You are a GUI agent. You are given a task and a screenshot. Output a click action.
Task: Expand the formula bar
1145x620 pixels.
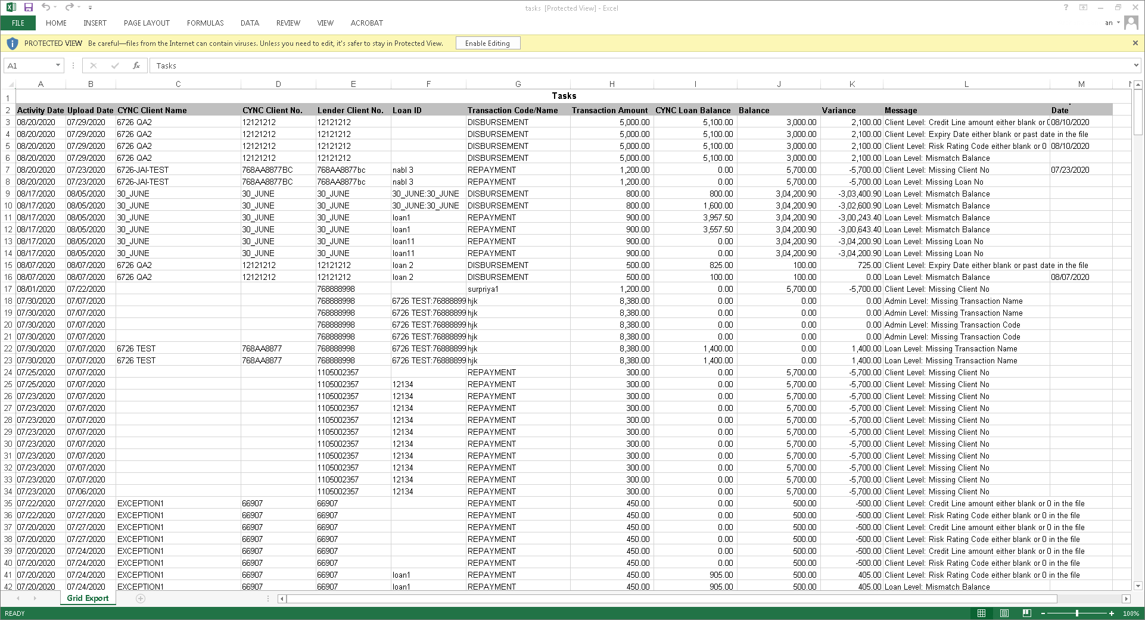pyautogui.click(x=1136, y=66)
